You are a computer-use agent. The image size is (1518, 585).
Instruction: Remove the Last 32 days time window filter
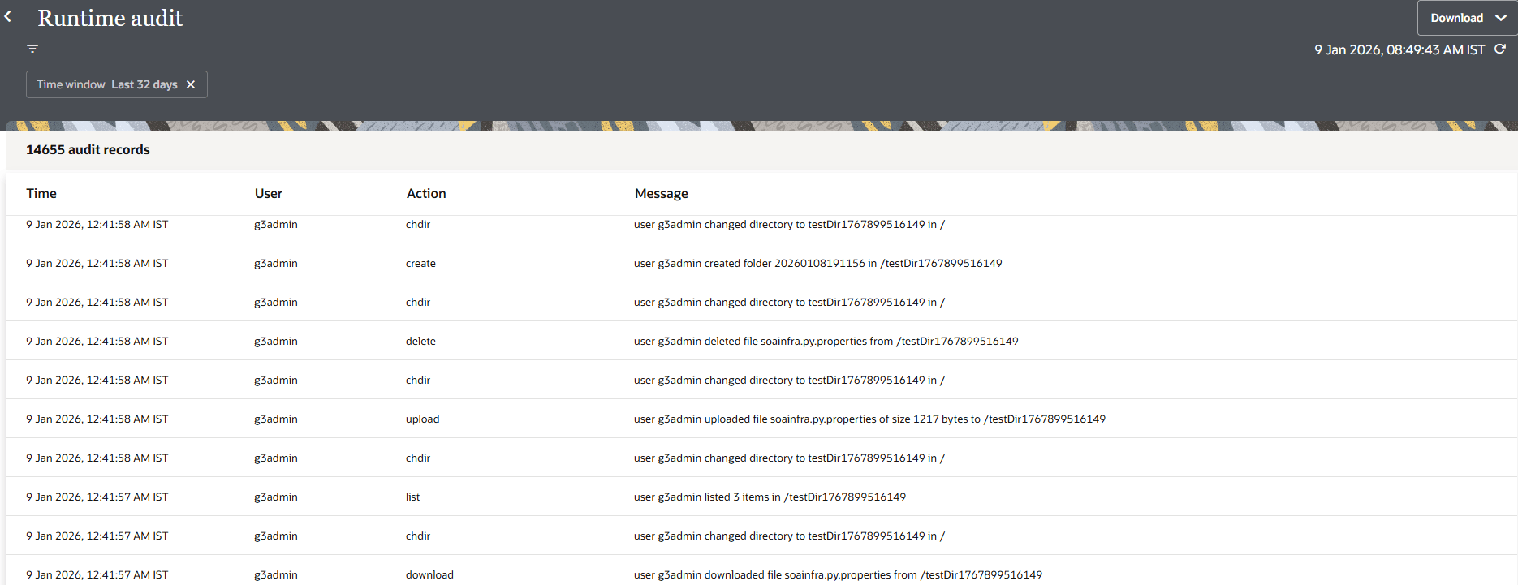[x=192, y=84]
